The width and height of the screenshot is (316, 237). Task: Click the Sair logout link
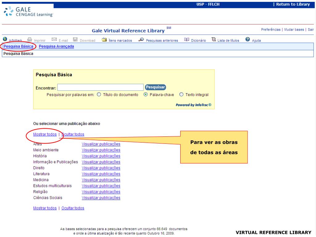tap(311, 30)
